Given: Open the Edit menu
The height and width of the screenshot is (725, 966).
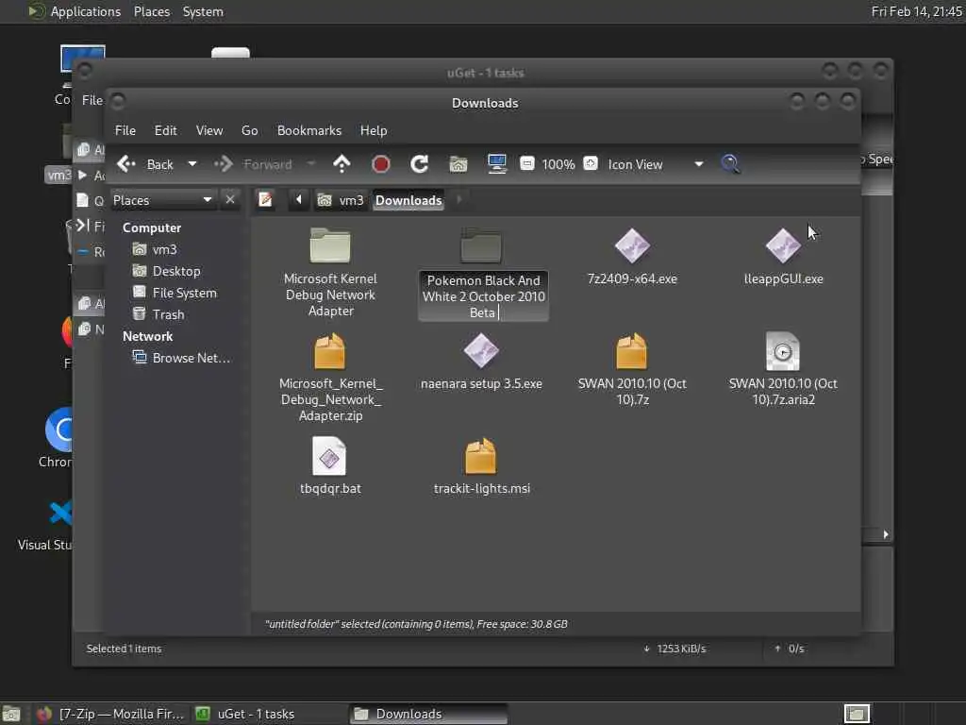Looking at the screenshot, I should click(x=166, y=130).
